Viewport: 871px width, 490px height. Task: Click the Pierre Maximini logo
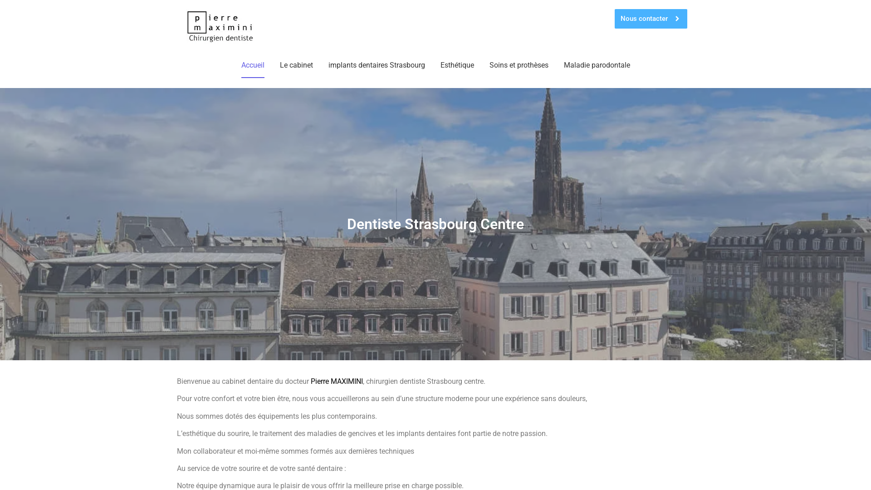tap(220, 26)
